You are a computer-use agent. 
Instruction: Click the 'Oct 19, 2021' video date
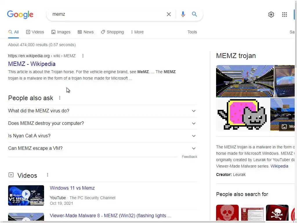(x=61, y=203)
